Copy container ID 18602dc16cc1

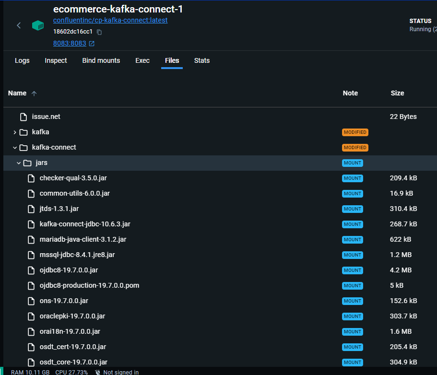pyautogui.click(x=99, y=32)
